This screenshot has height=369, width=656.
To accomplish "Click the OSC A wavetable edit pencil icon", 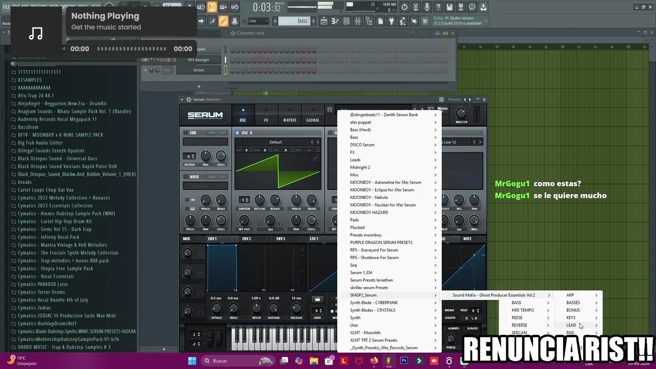I will pos(316,158).
